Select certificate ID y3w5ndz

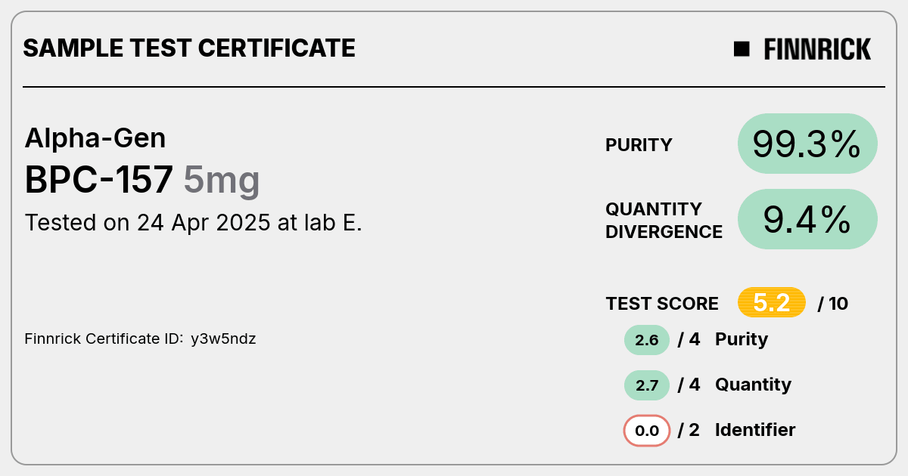[223, 339]
